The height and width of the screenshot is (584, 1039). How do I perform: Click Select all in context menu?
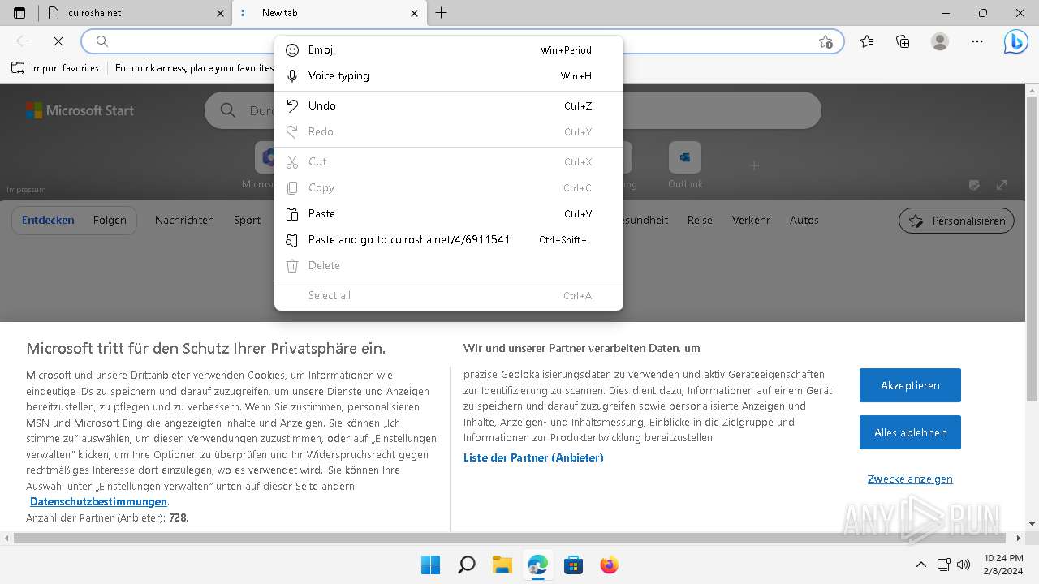tap(449, 295)
